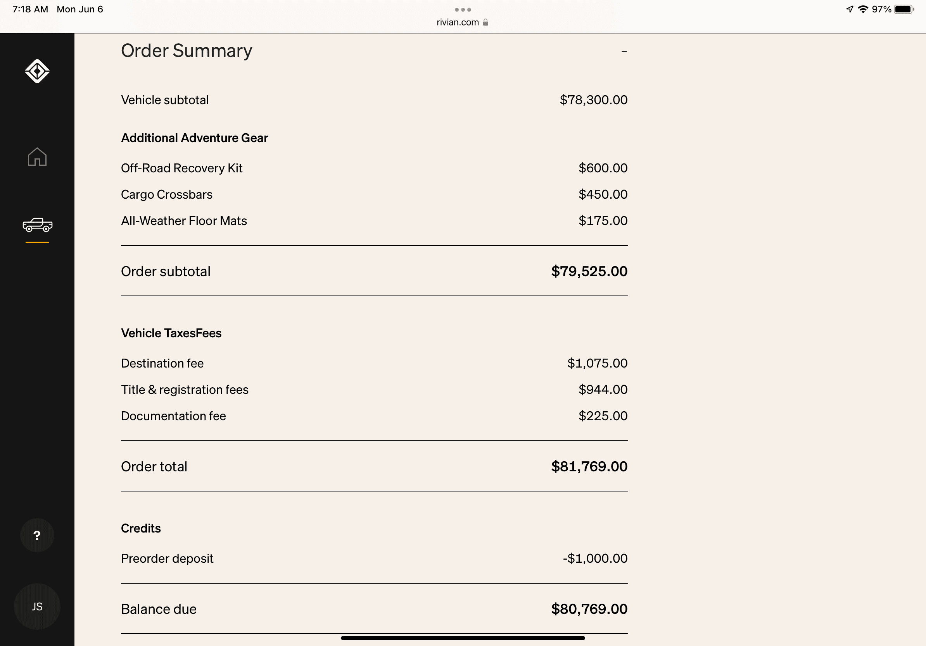The image size is (926, 646).
Task: Collapse the Order Summary section
Action: [624, 51]
